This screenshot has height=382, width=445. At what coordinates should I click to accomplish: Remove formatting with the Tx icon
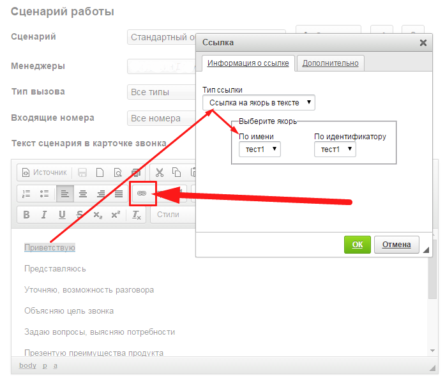137,215
